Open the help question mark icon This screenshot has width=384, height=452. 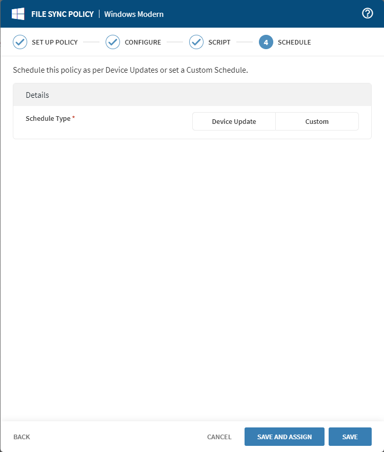tap(367, 13)
